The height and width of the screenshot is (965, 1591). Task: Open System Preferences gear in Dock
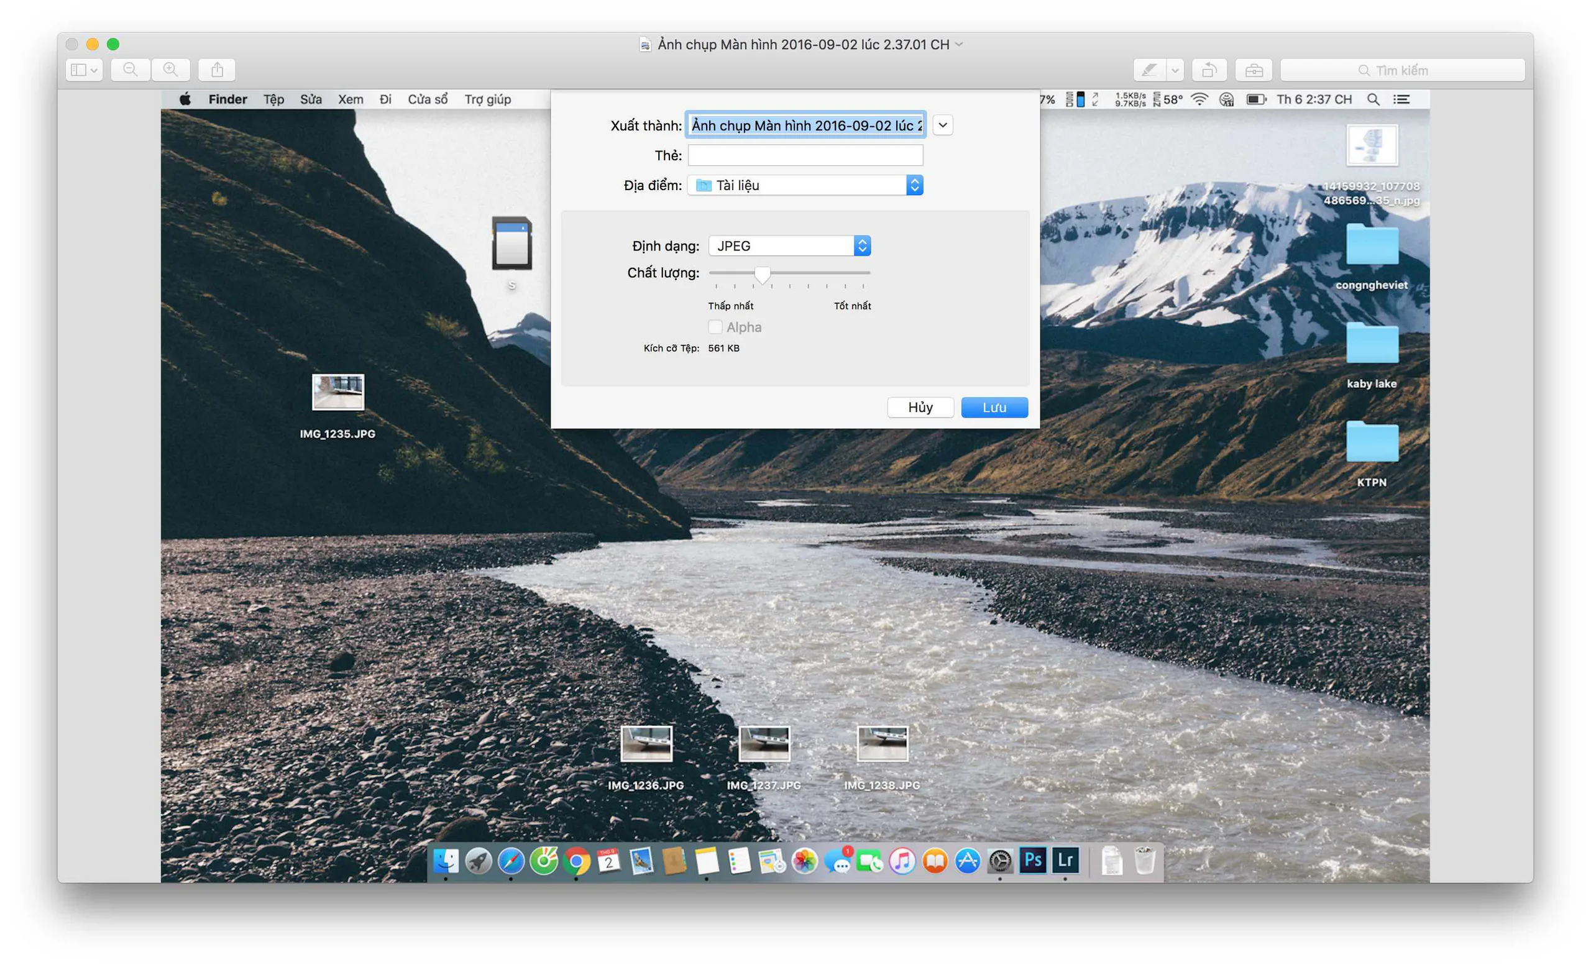coord(1000,861)
